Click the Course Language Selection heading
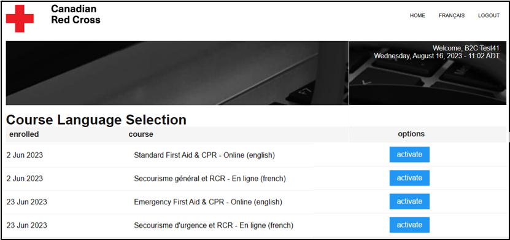The height and width of the screenshot is (240, 510). [96, 120]
